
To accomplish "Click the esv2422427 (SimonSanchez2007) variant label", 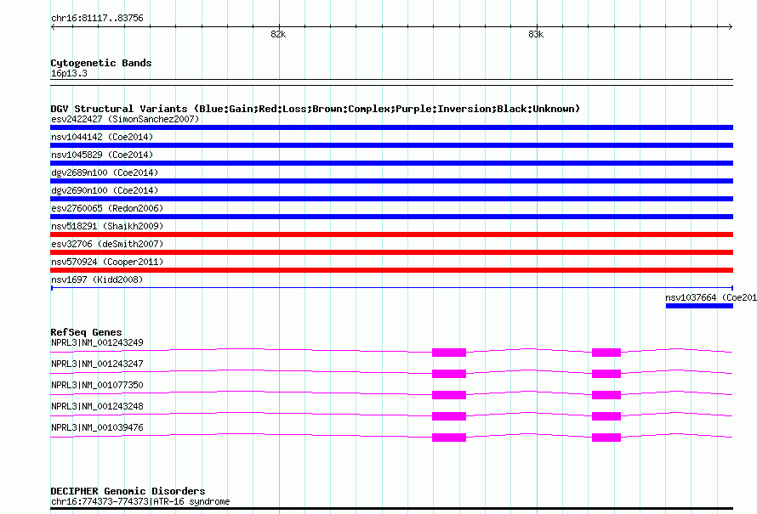I will 125,119.
